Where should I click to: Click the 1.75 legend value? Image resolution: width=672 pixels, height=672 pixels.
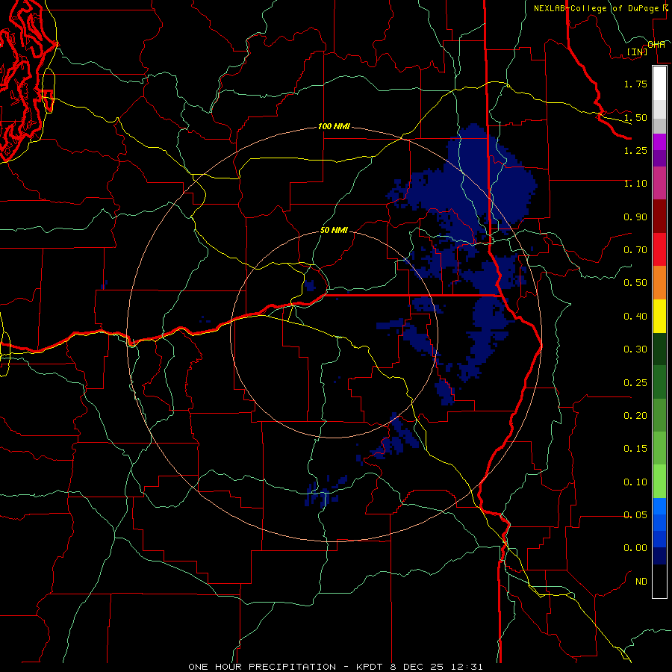point(635,84)
